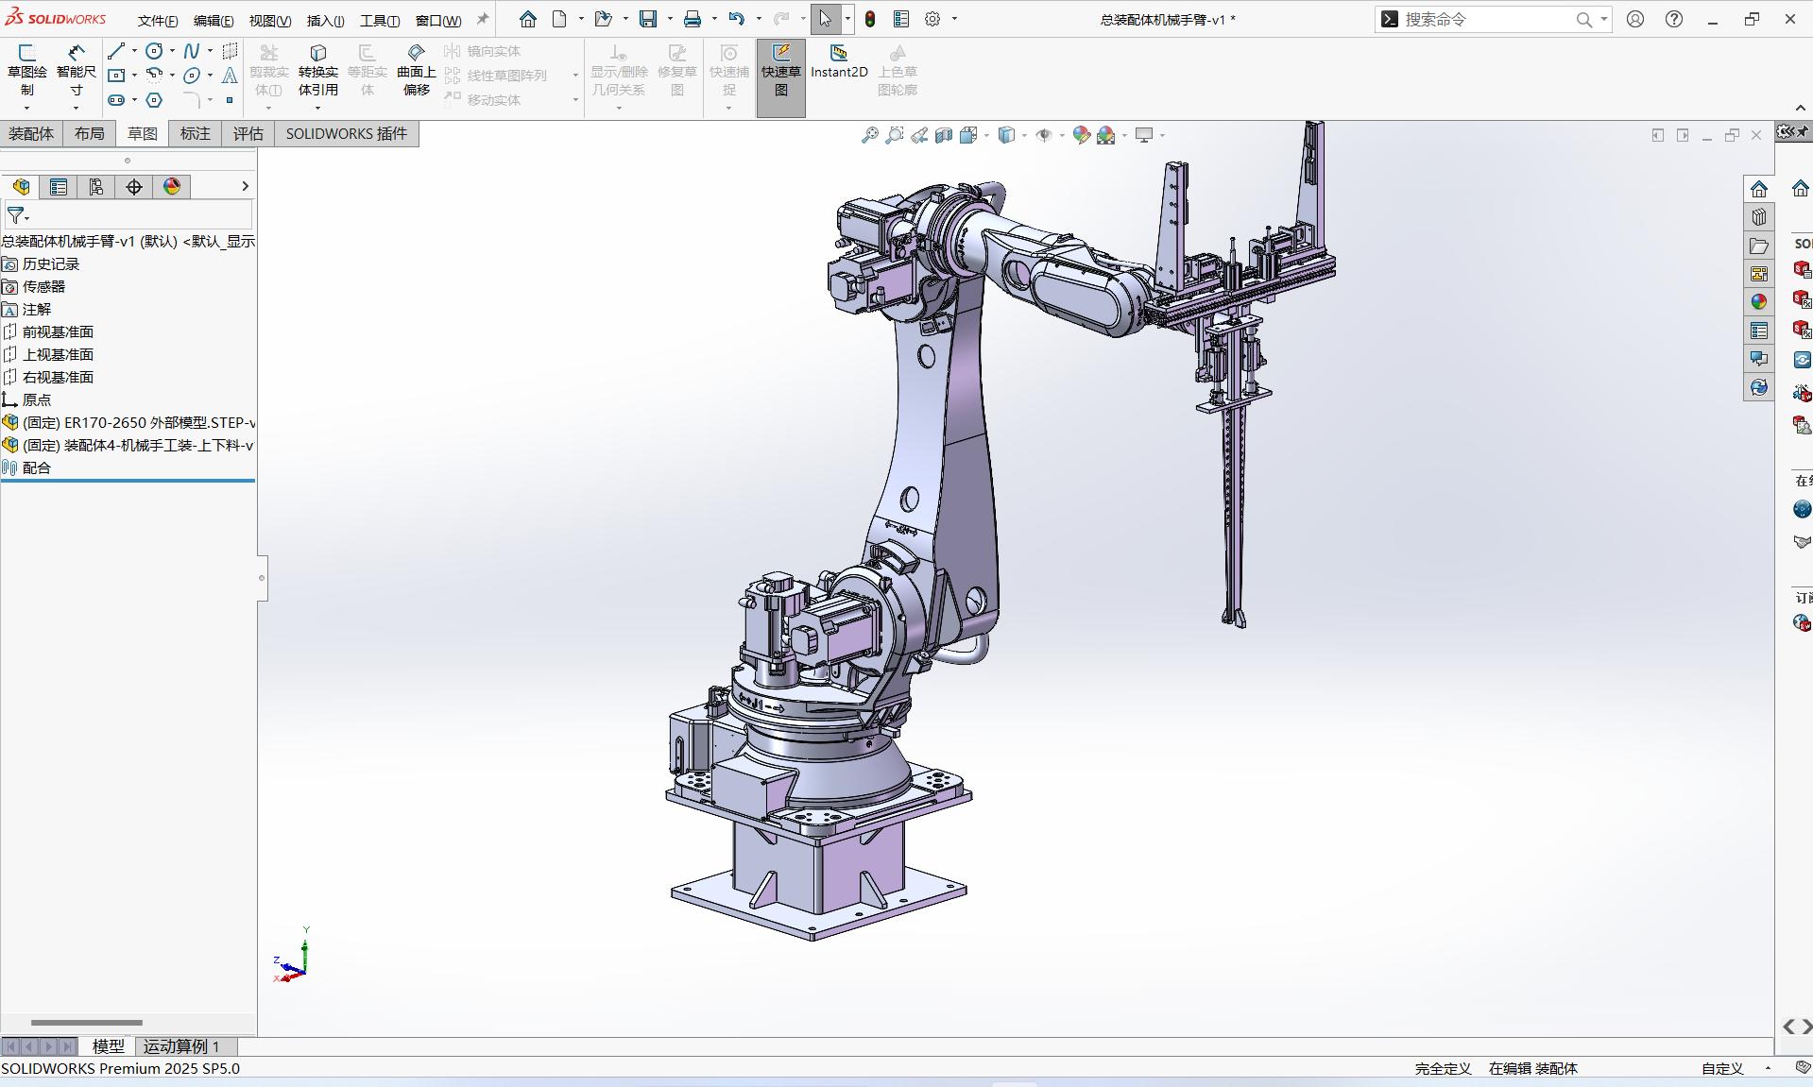Viewport: 1813px width, 1087px height.
Task: Select the Straight Slot tool
Action: tap(116, 99)
